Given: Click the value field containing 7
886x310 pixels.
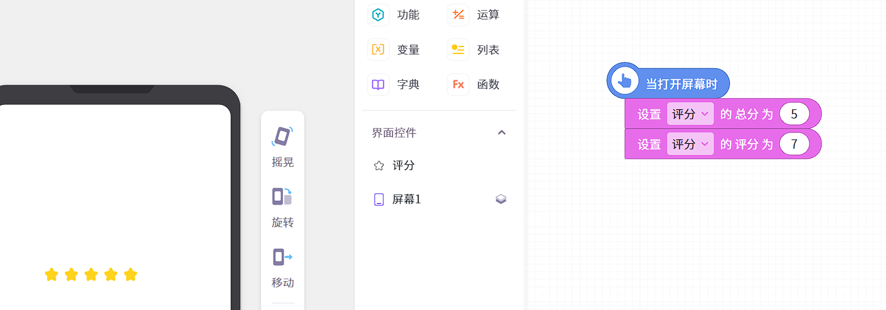Looking at the screenshot, I should tap(794, 144).
